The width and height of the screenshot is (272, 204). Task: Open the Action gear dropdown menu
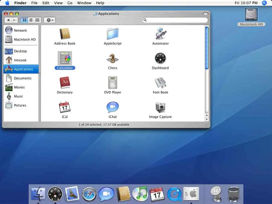50,20
